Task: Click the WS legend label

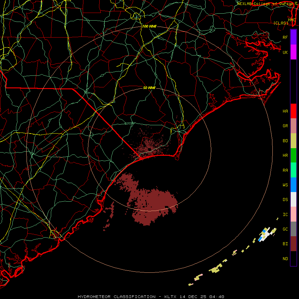Action: point(285,185)
